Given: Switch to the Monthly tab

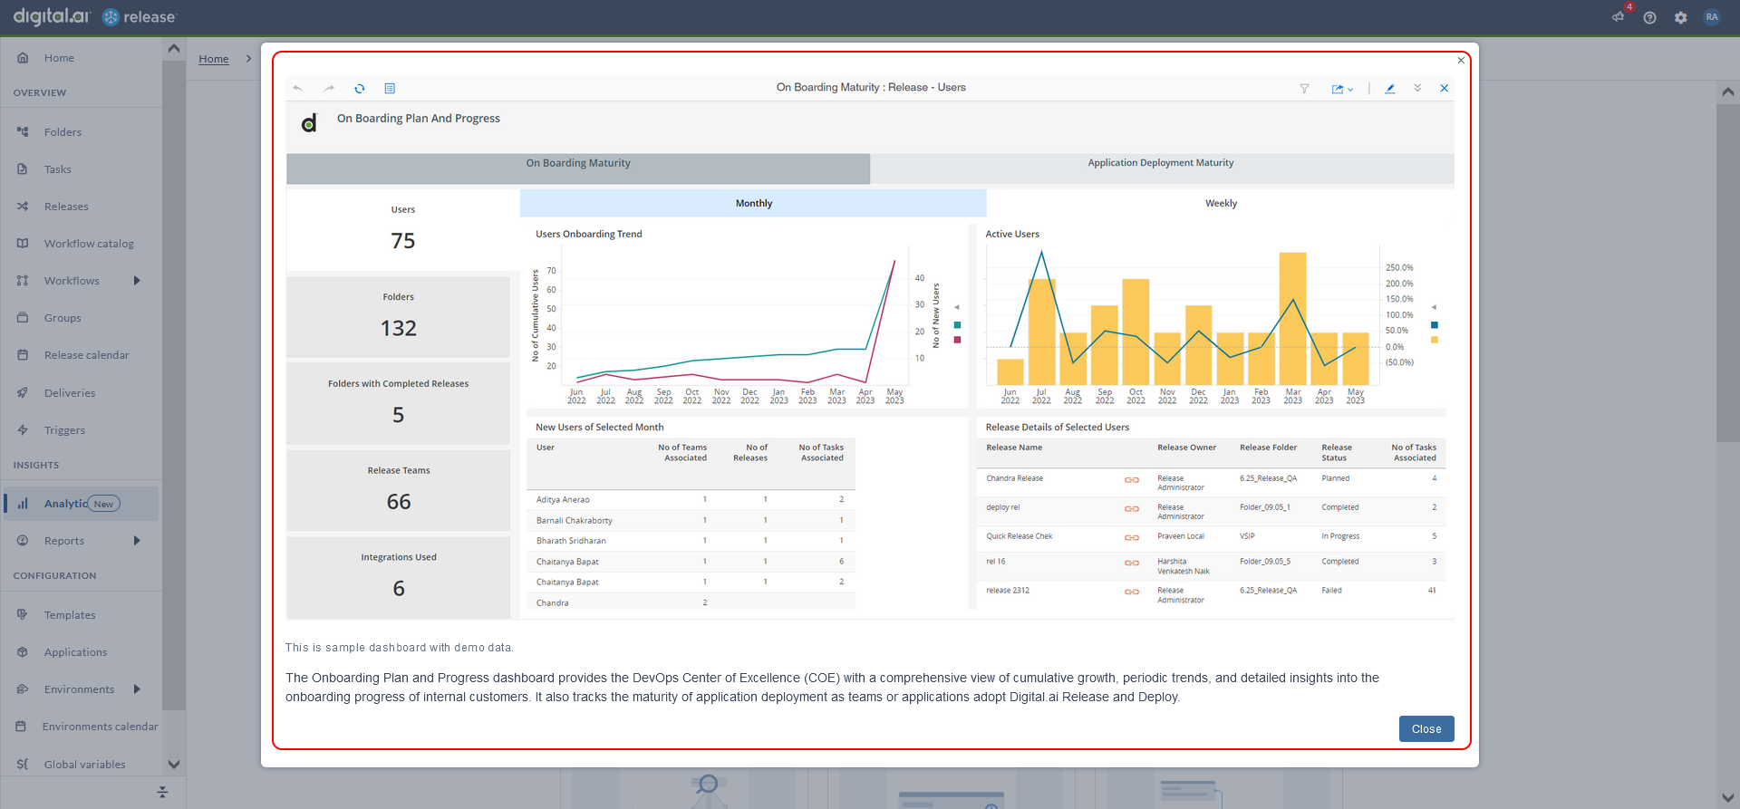Looking at the screenshot, I should pyautogui.click(x=753, y=203).
